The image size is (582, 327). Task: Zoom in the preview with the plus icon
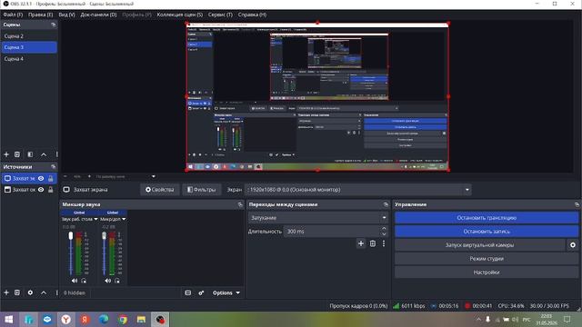[x=89, y=176]
